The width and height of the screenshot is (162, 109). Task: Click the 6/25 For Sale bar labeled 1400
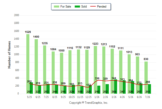pos(36,67)
